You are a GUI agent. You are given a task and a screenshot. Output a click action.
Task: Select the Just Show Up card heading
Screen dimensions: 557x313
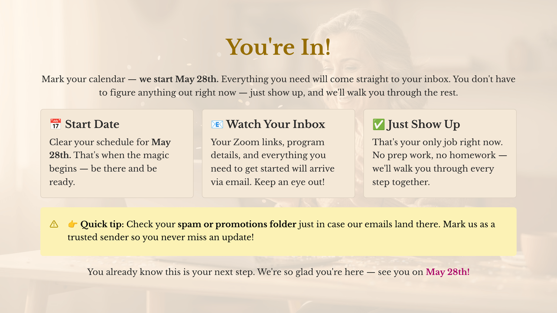[x=424, y=124]
